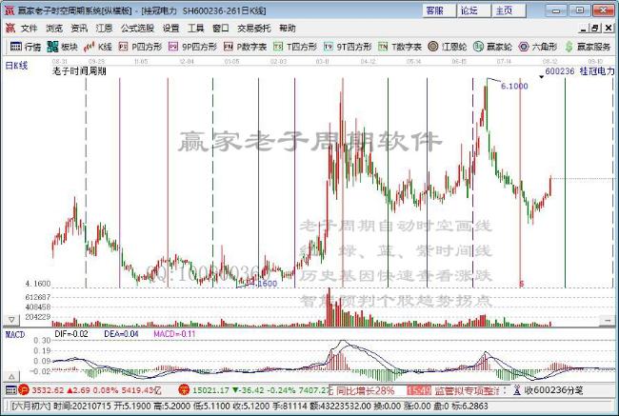Minimize the inner chart window

(584, 28)
